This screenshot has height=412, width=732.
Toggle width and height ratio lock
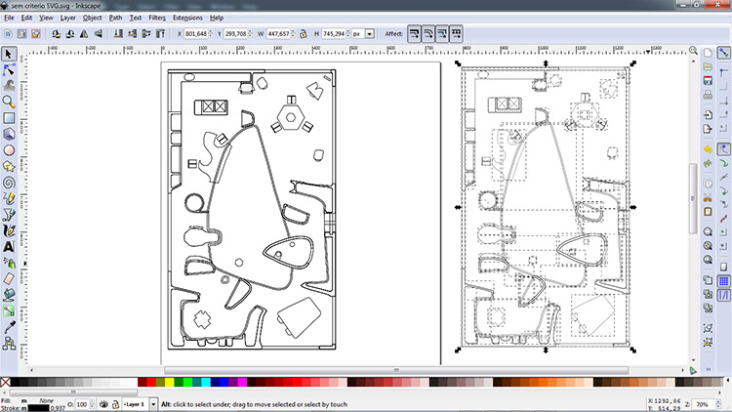304,33
